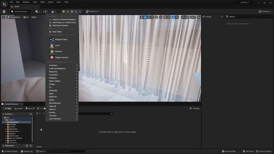This screenshot has height=154, width=274.
Task: Open the Window menu
Action: (26, 2)
